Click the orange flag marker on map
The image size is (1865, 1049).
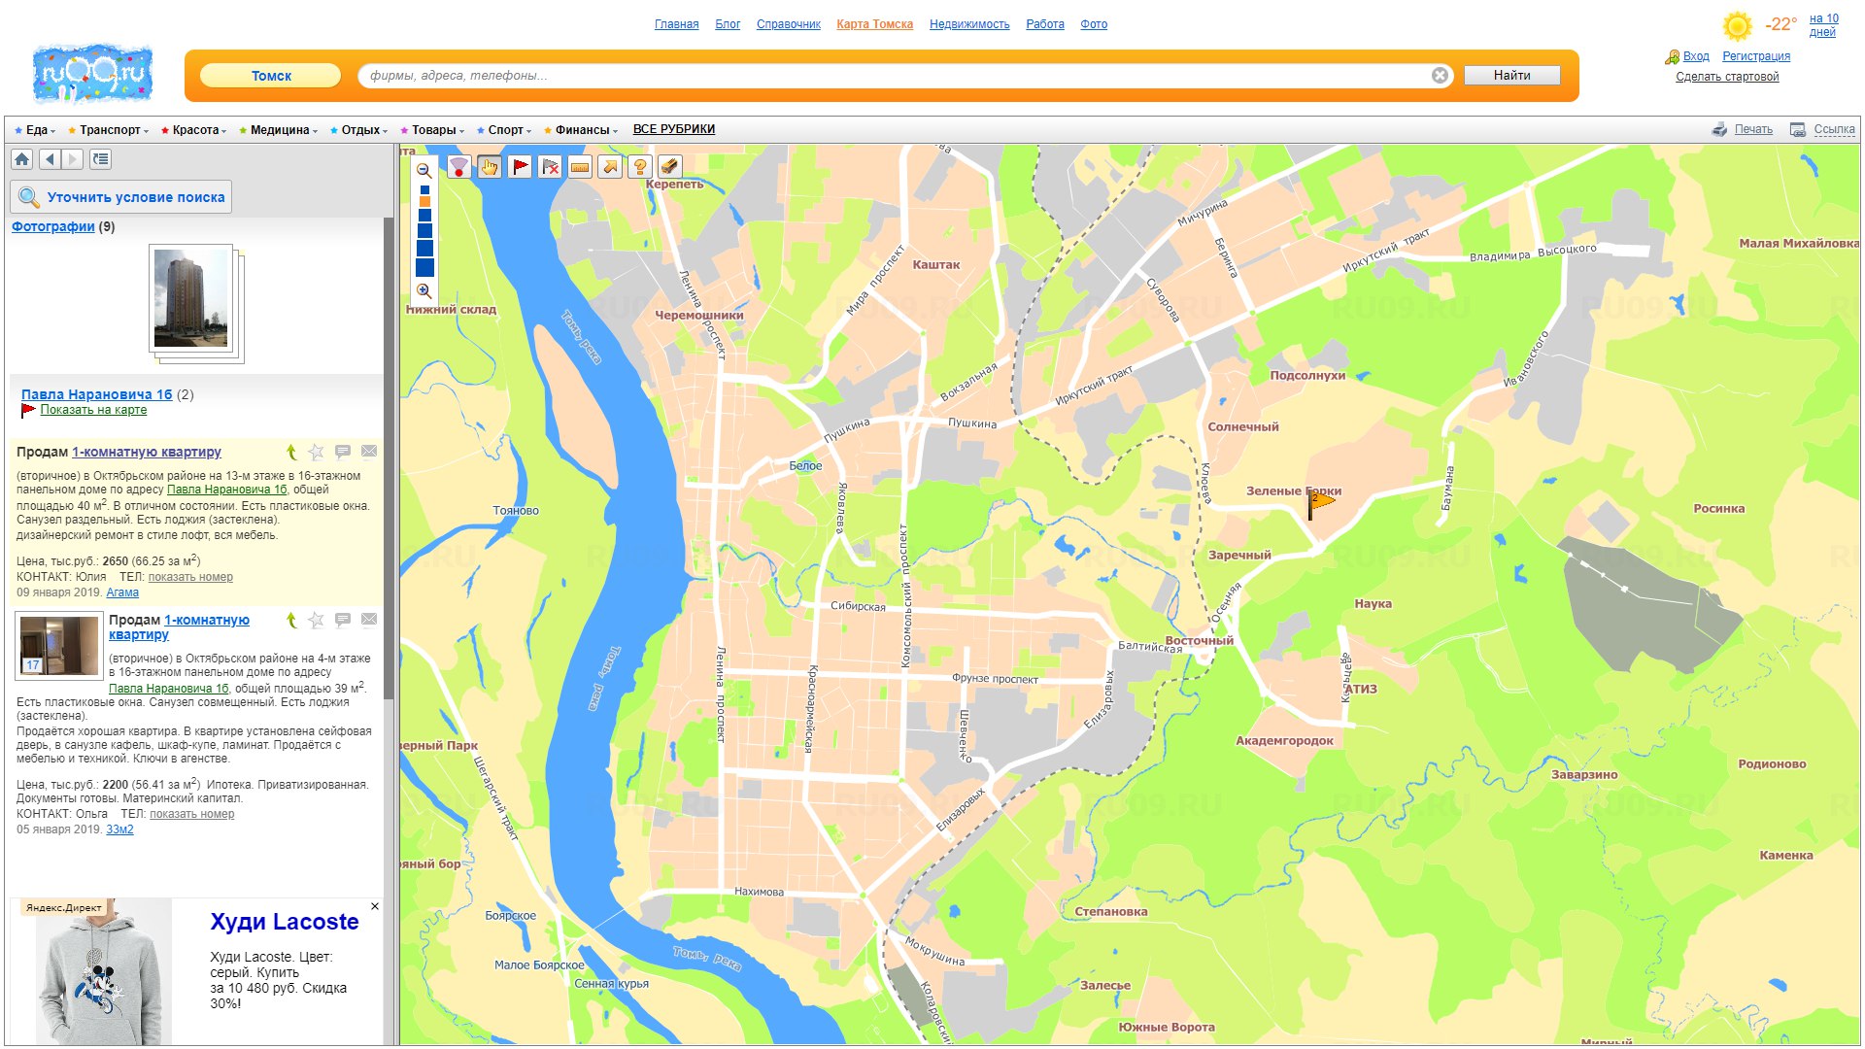[1320, 503]
